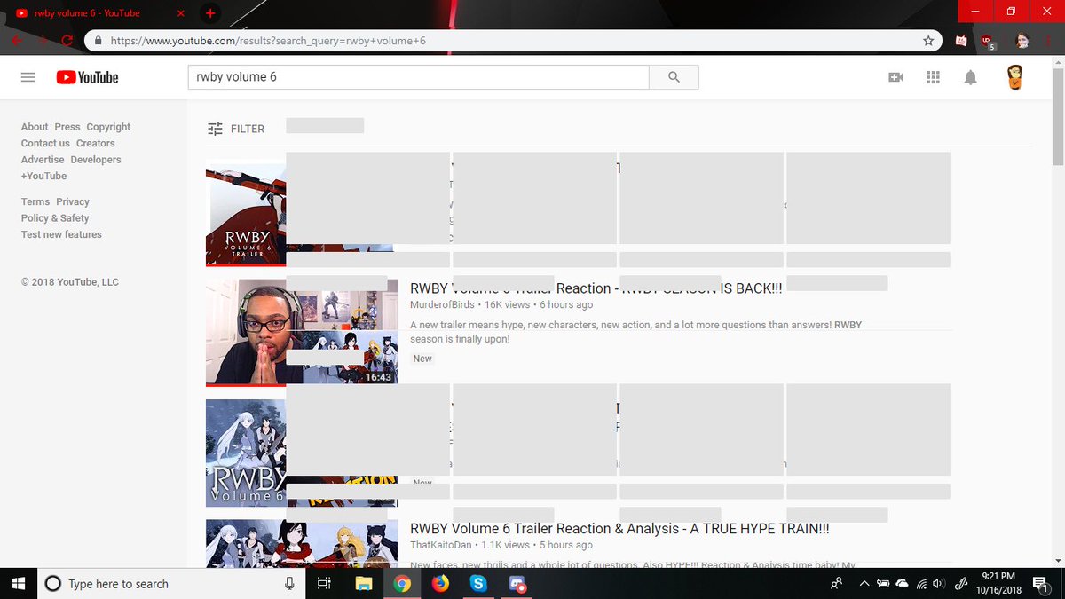Open the Terms link
Image resolution: width=1065 pixels, height=599 pixels.
pos(35,201)
